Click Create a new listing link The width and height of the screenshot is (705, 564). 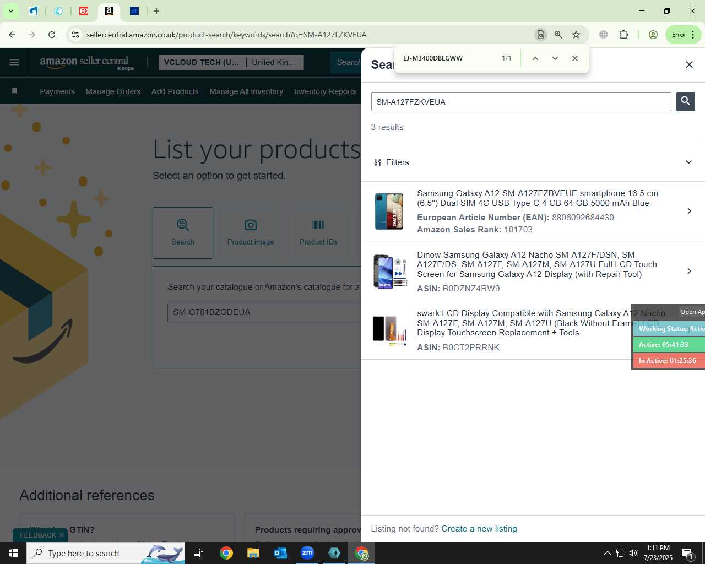coord(479,529)
